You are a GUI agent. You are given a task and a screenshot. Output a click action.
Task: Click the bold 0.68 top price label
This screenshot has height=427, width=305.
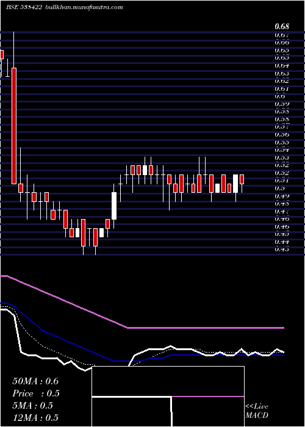pos(282,26)
